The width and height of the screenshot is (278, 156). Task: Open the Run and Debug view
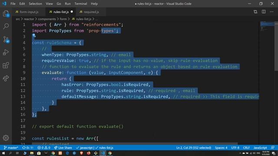(x=6, y=52)
